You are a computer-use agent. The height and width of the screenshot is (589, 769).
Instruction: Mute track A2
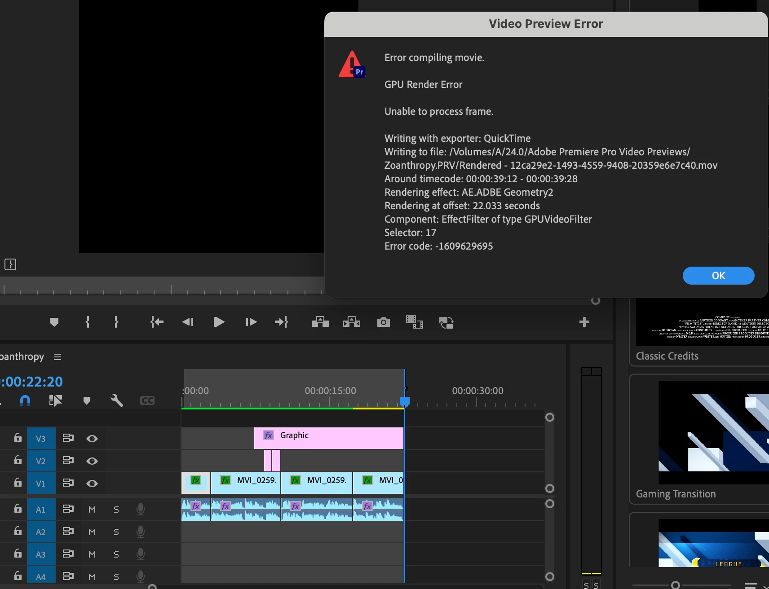[x=92, y=532]
